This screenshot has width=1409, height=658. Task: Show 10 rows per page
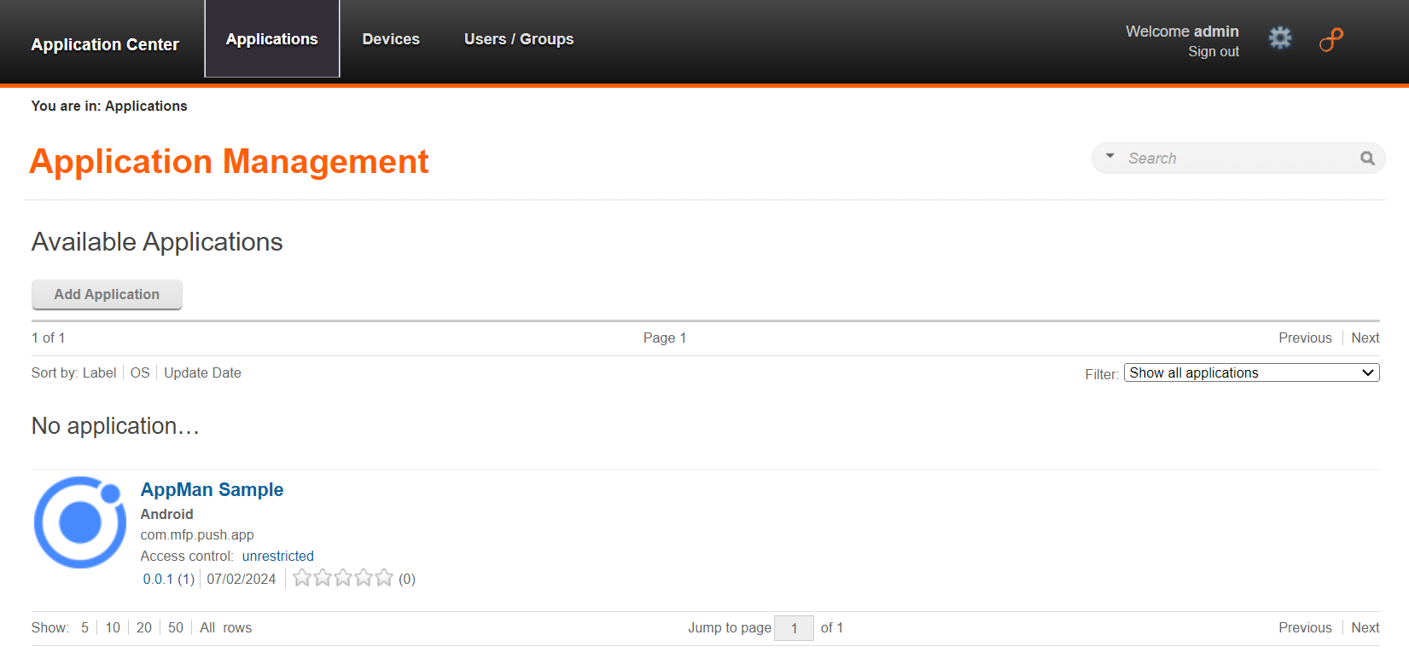[113, 628]
